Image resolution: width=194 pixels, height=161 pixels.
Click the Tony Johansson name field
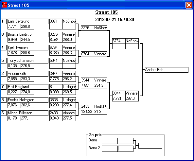[28, 61]
